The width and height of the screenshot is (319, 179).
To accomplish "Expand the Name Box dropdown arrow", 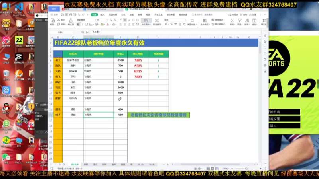I will (x=73, y=32).
